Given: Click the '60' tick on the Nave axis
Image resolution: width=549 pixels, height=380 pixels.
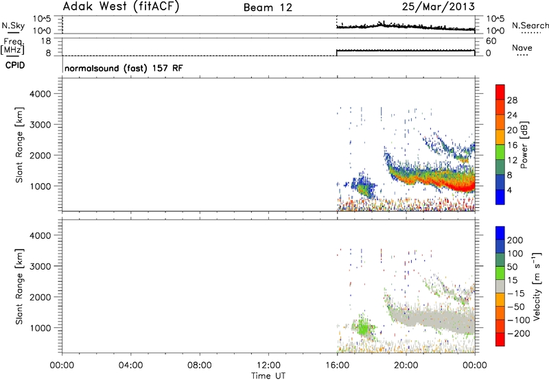Looking at the screenshot, I should click(491, 41).
